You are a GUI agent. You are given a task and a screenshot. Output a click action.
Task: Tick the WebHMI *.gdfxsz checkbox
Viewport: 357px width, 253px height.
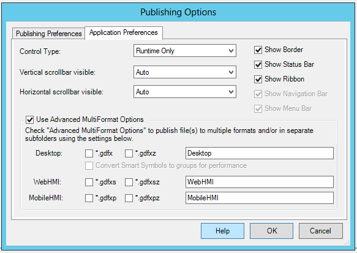coord(129,182)
